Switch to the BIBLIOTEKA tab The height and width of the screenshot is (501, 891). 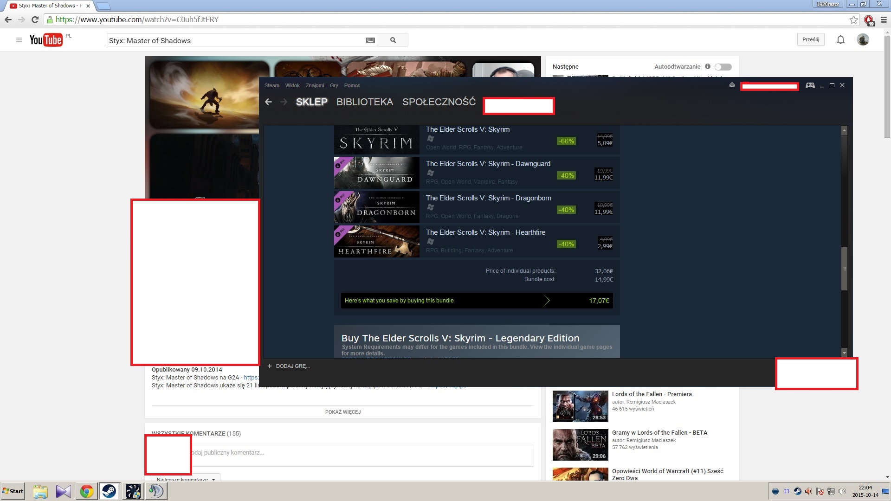coord(365,102)
